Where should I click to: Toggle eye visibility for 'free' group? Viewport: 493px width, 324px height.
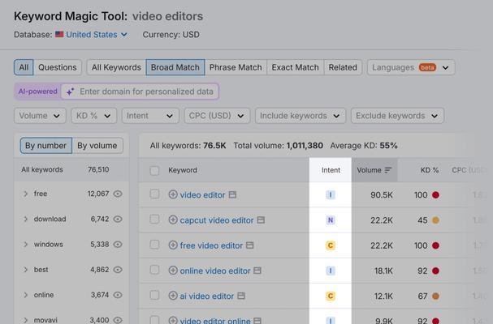coord(118,194)
